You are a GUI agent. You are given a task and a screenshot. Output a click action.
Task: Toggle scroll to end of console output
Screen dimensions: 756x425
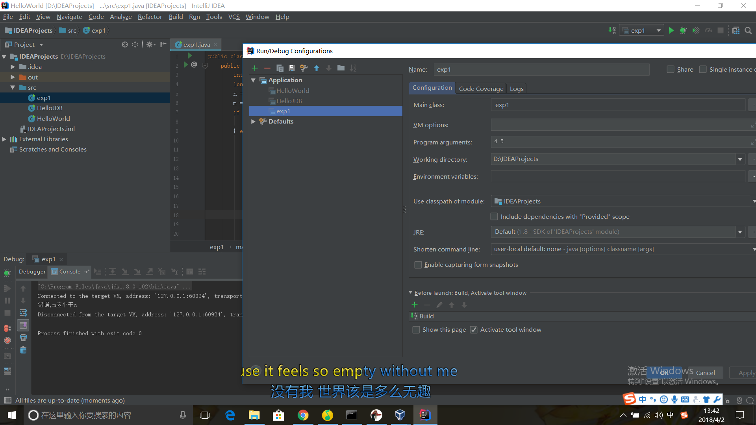coord(23,325)
